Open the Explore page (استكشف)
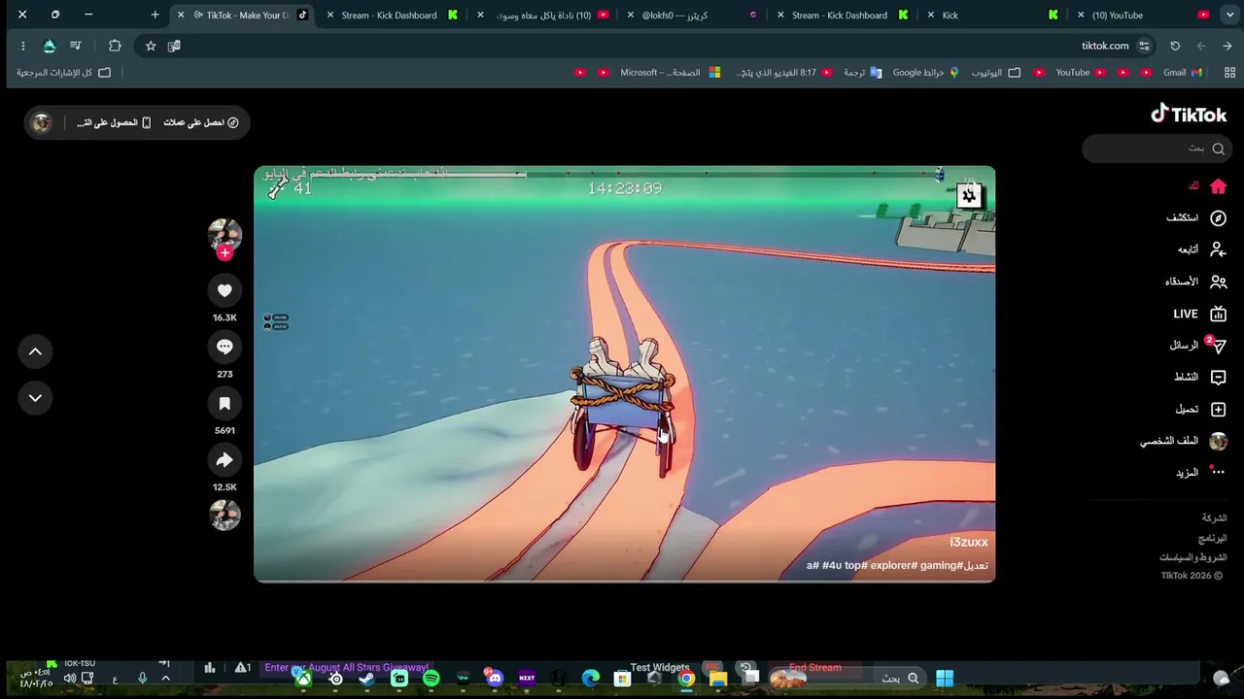 [1196, 217]
